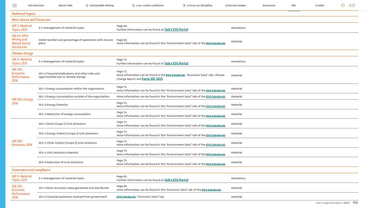Open ESG Databook link in MM10 closure plans row
368x208 pixels.
point(216,43)
